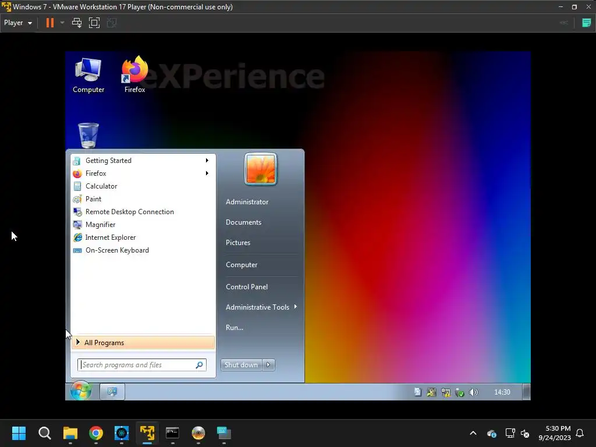Click the 14:30 clock in Windows 7 tray
The image size is (596, 447).
tap(502, 392)
